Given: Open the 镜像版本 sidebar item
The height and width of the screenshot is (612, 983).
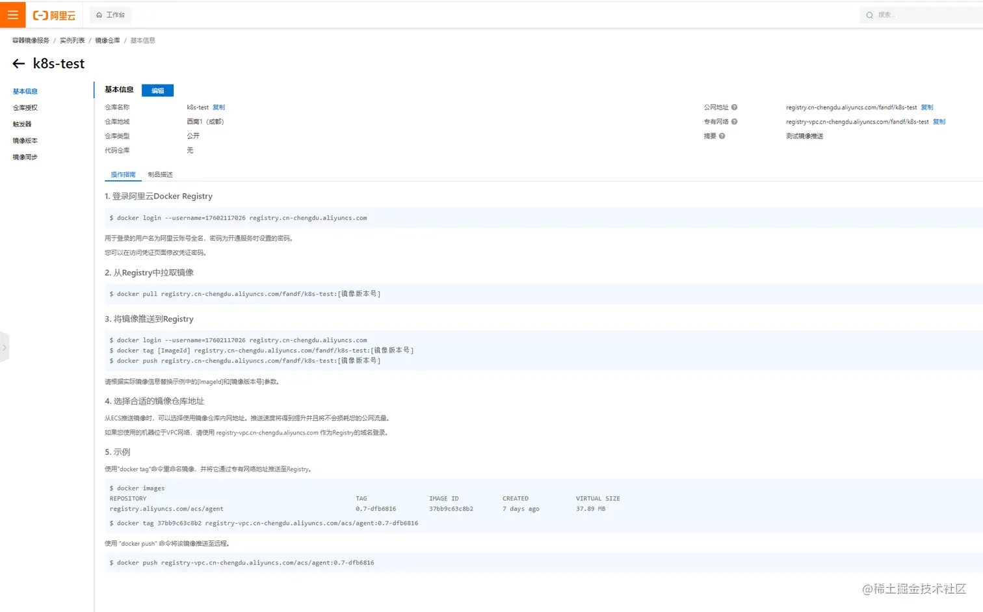Looking at the screenshot, I should 25,140.
